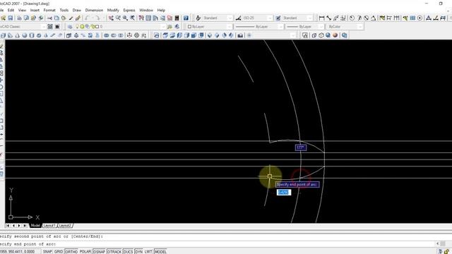
Task: Click the Undo arrow icon
Action: (x=87, y=18)
